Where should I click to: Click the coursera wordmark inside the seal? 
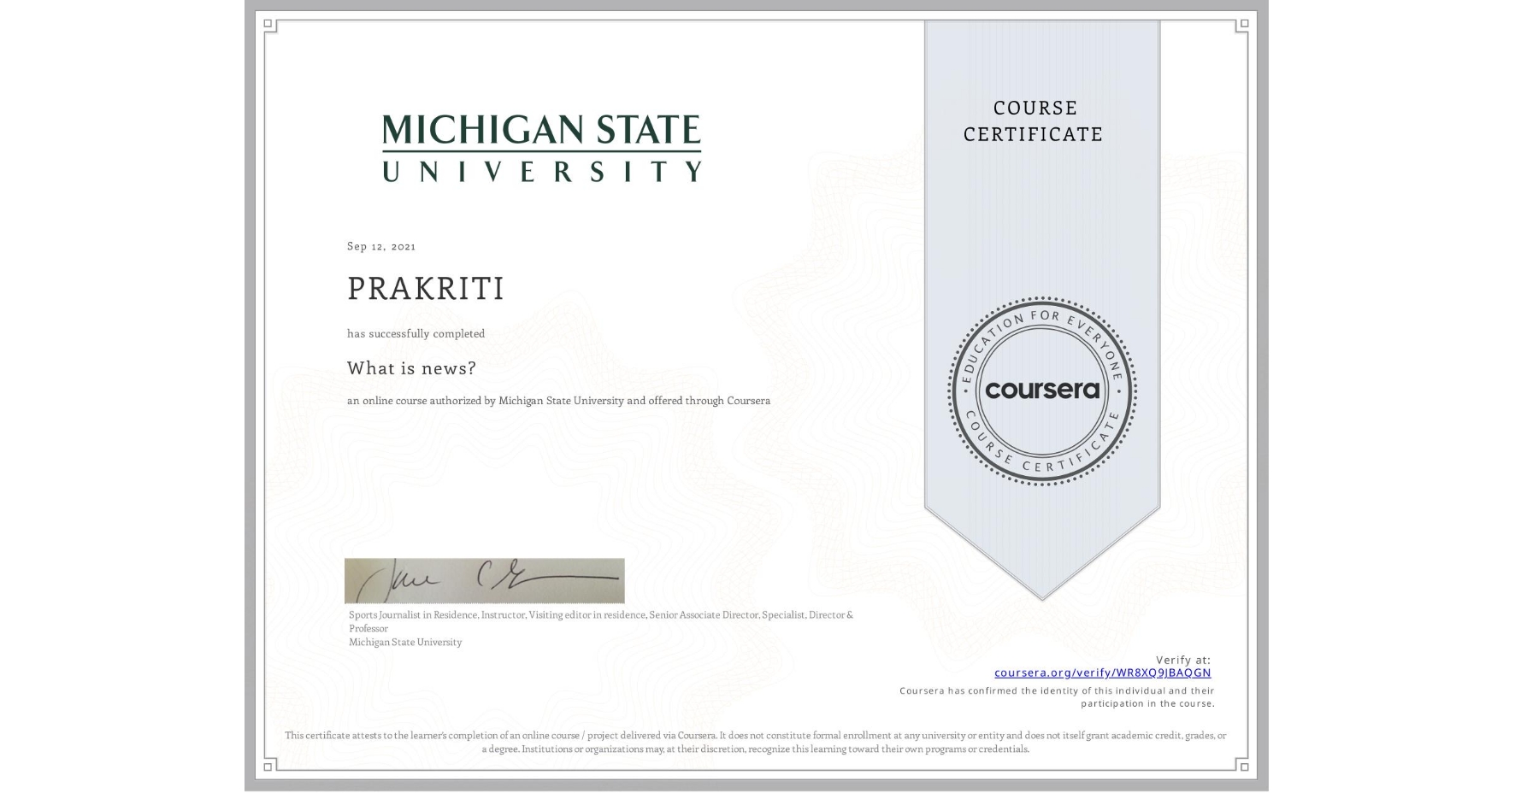coord(1041,391)
